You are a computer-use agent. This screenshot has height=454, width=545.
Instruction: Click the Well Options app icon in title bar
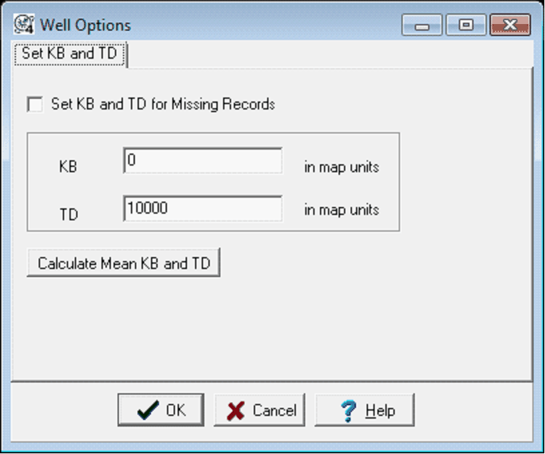click(x=25, y=25)
